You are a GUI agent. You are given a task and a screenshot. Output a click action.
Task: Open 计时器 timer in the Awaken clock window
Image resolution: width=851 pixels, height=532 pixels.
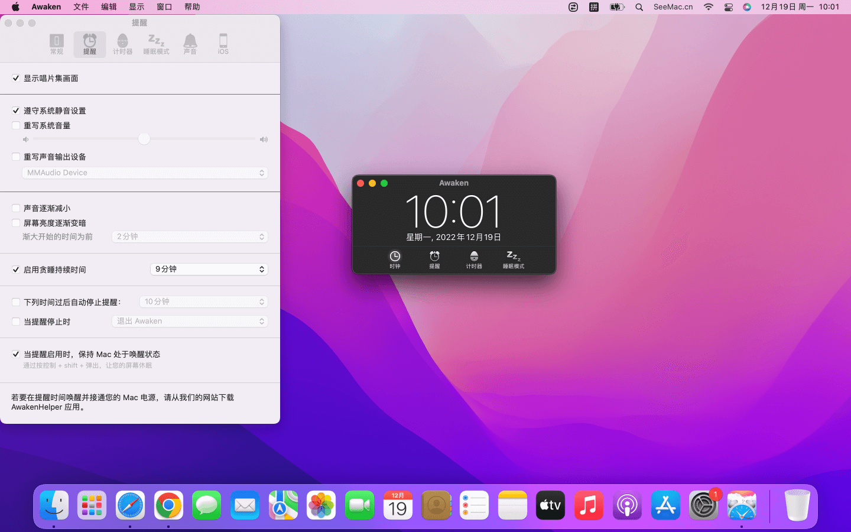click(x=474, y=259)
